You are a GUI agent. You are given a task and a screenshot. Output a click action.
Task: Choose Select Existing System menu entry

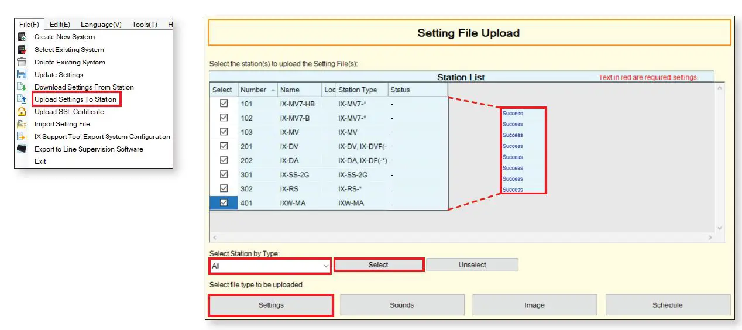pyautogui.click(x=69, y=50)
